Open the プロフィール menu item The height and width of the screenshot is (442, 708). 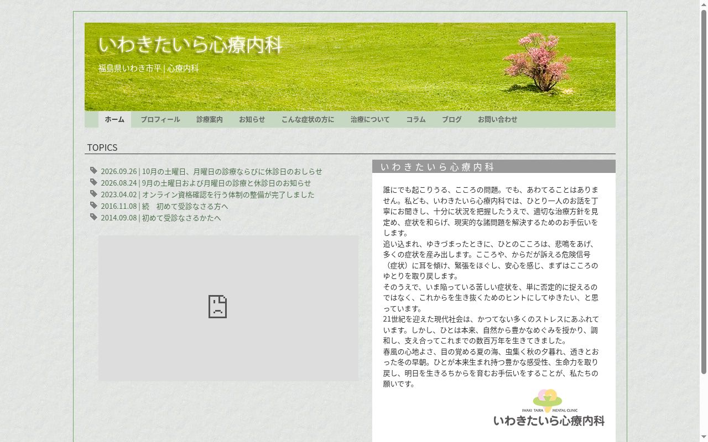[x=160, y=119]
